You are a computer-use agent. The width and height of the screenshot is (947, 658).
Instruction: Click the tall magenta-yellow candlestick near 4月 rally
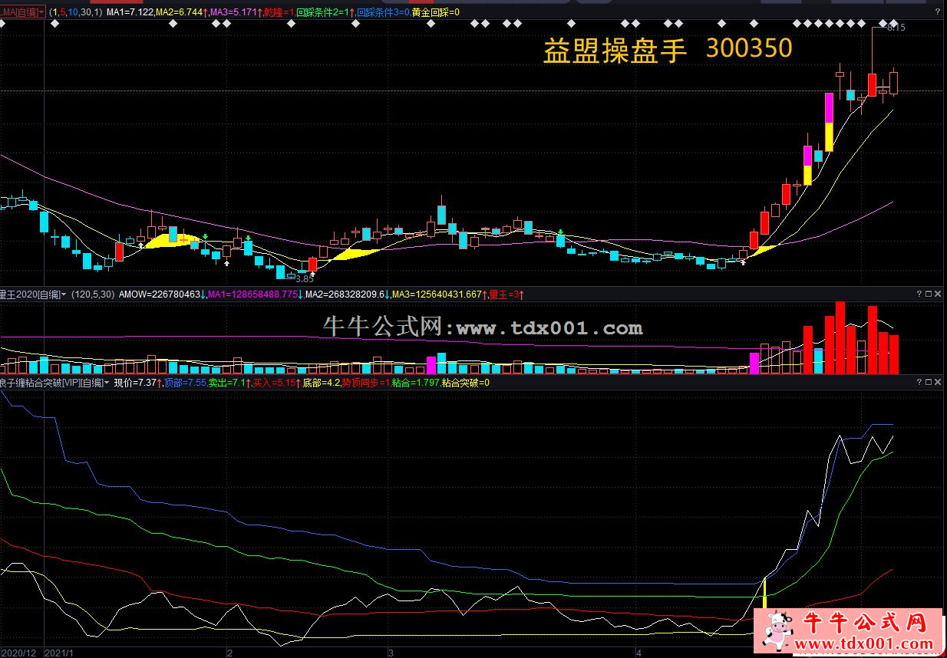[x=829, y=121]
